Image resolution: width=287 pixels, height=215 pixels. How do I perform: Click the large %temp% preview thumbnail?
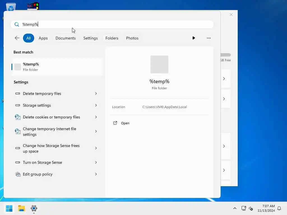pos(159,64)
